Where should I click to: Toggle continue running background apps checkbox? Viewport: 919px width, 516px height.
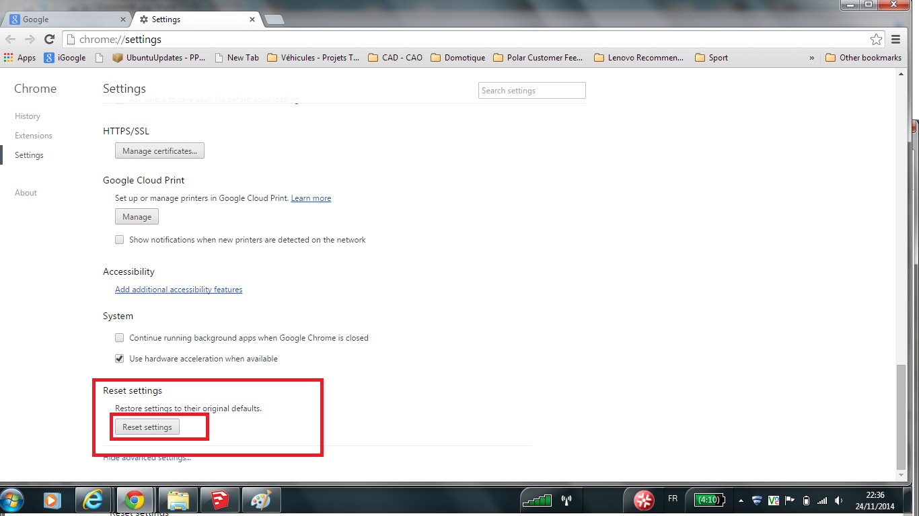coord(120,338)
